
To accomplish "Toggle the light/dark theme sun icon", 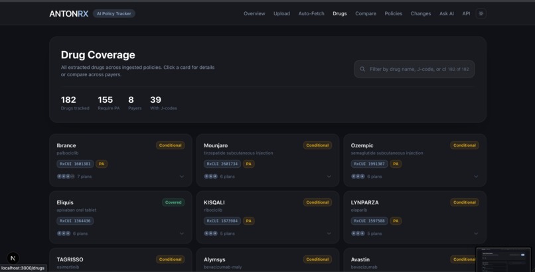I will pos(481,14).
